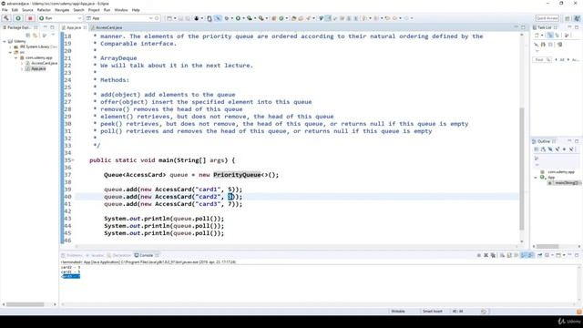Screen dimensions: 583x328
Task: Click the New Java Class green icon
Action: (281, 18)
